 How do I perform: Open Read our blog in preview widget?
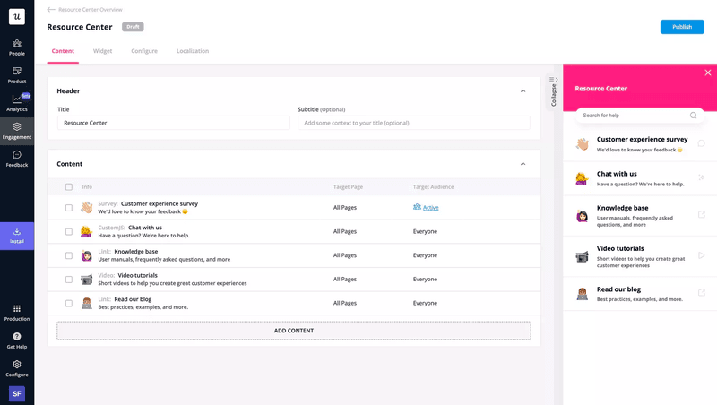click(640, 294)
